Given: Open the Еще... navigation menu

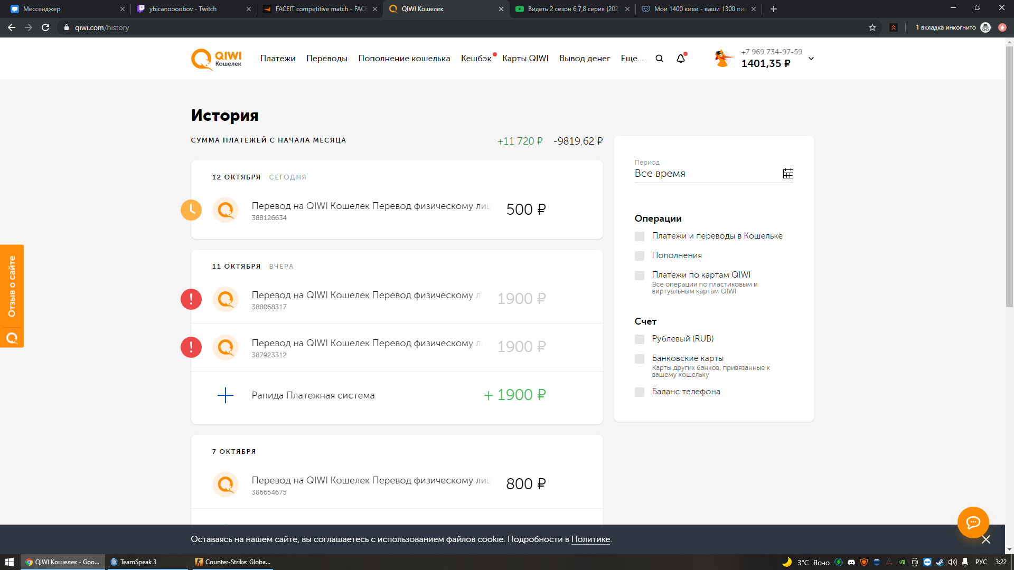Looking at the screenshot, I should click(632, 59).
